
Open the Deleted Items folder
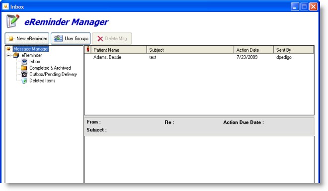tap(42, 81)
